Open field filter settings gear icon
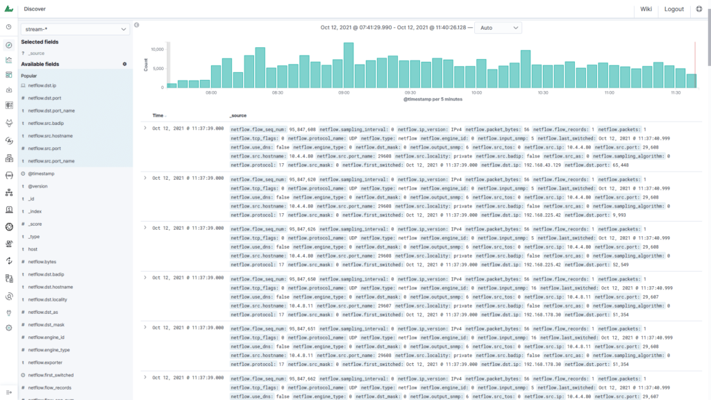The width and height of the screenshot is (711, 400). pyautogui.click(x=125, y=64)
